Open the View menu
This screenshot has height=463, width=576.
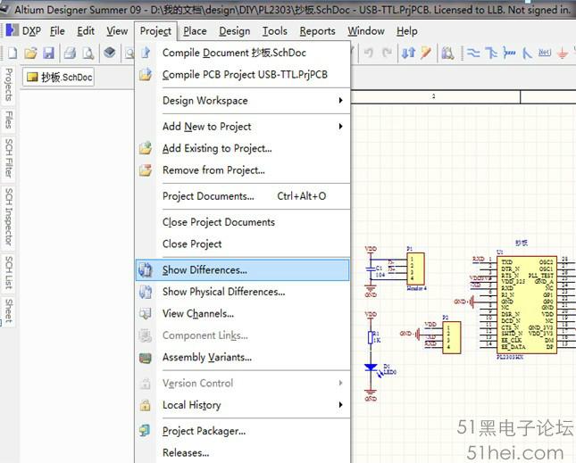tap(117, 31)
